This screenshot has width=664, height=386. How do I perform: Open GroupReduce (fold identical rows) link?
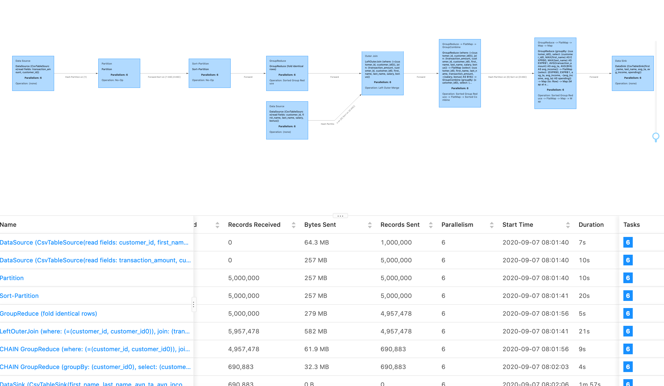point(49,314)
